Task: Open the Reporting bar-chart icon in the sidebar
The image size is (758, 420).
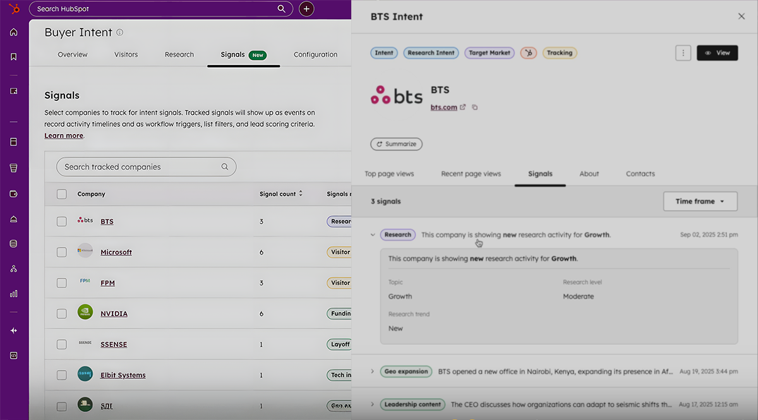Action: (x=13, y=293)
